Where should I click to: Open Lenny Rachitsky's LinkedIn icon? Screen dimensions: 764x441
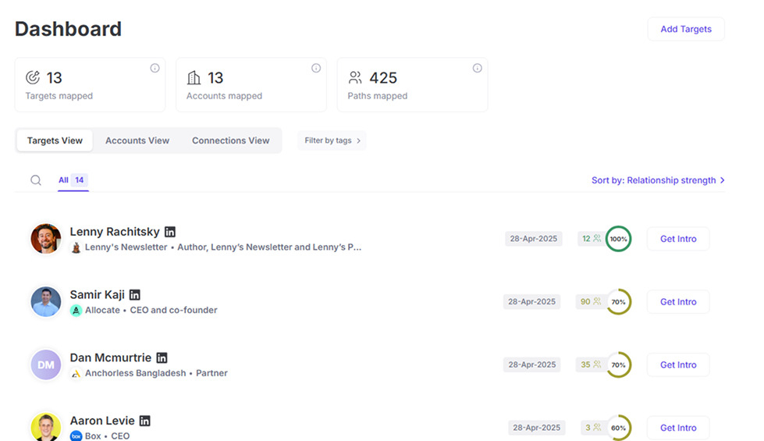coord(169,232)
